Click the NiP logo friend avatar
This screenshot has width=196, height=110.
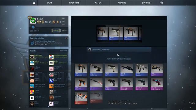point(32,104)
